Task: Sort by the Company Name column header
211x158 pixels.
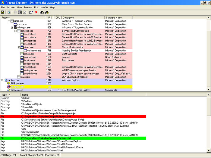Action: click(118, 17)
